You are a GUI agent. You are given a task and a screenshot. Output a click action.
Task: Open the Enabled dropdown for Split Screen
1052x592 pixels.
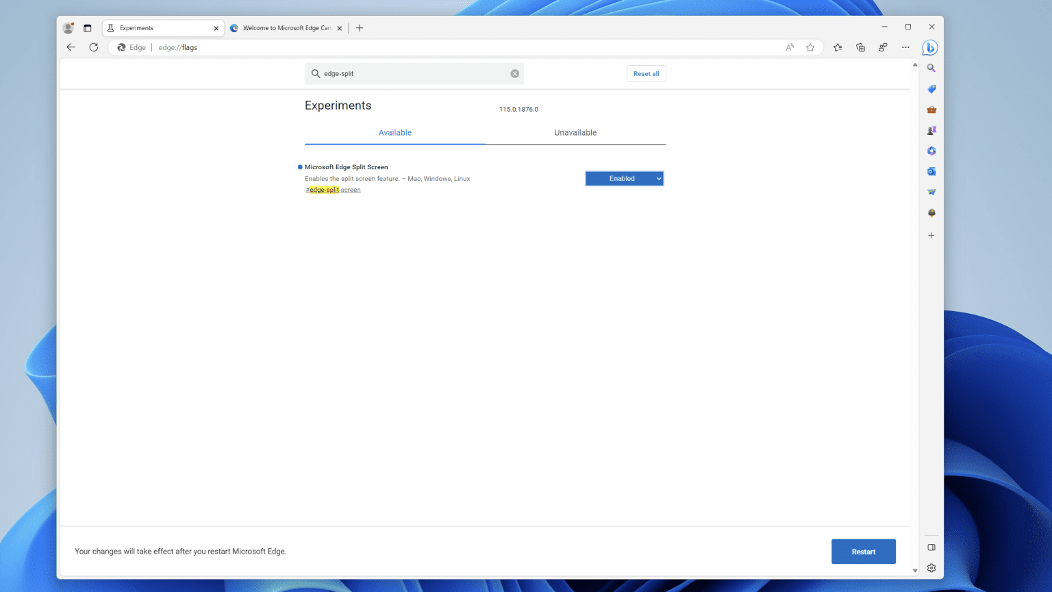(624, 178)
